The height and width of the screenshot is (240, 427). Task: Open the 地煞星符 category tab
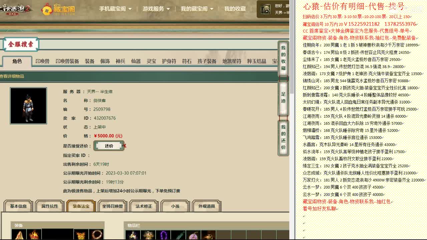pos(232,61)
